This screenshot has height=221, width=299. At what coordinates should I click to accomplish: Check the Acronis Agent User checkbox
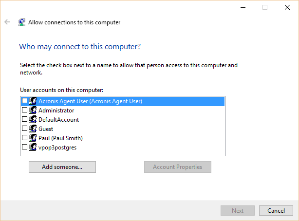coord(25,100)
